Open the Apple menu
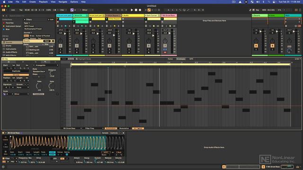Screen dimensions: 303x170 (x=4, y=2)
